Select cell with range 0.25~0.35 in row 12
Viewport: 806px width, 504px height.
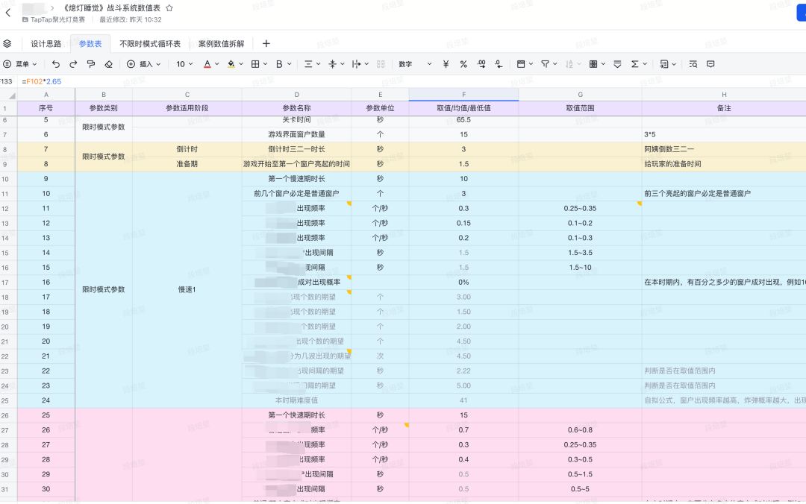tap(580, 208)
